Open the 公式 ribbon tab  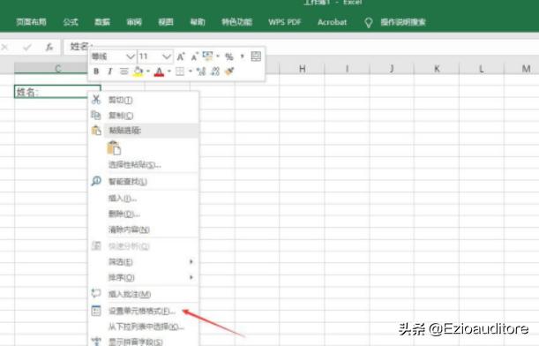click(x=71, y=22)
